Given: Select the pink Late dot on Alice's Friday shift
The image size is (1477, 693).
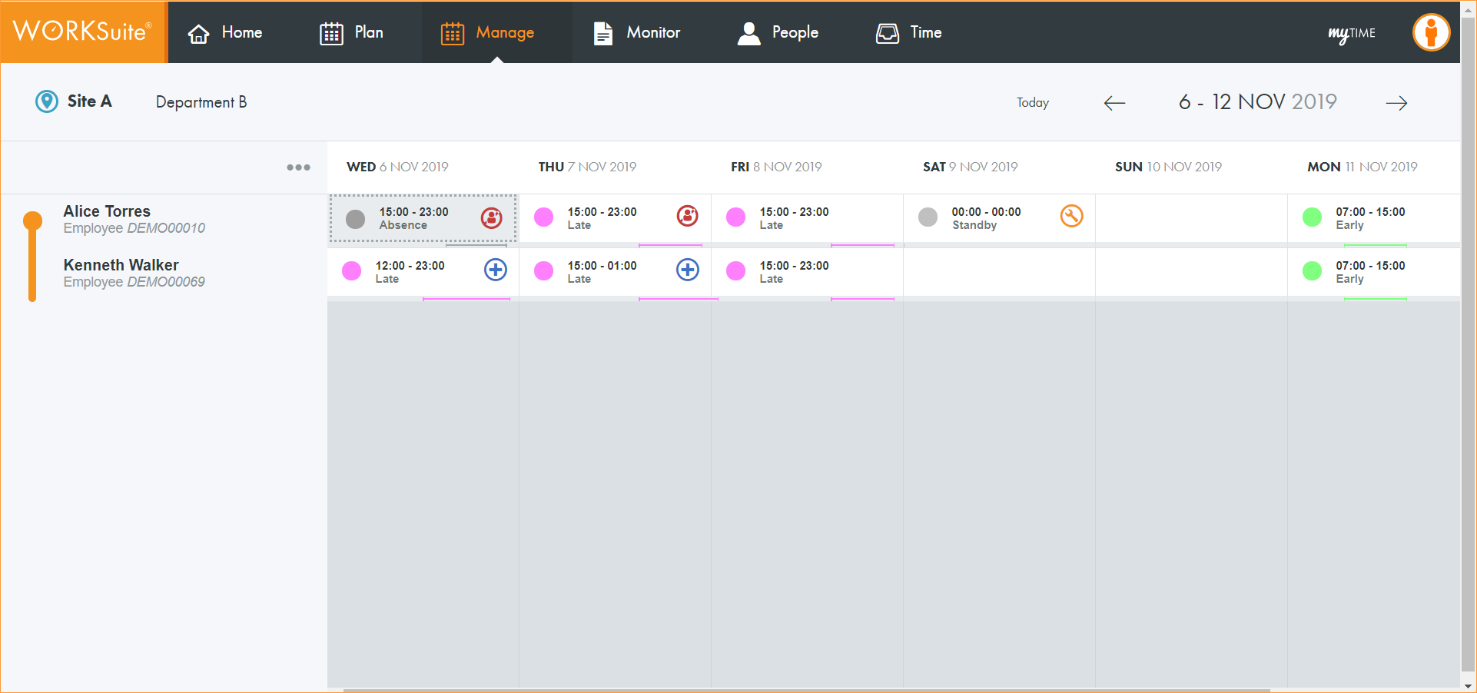Looking at the screenshot, I should tap(735, 217).
